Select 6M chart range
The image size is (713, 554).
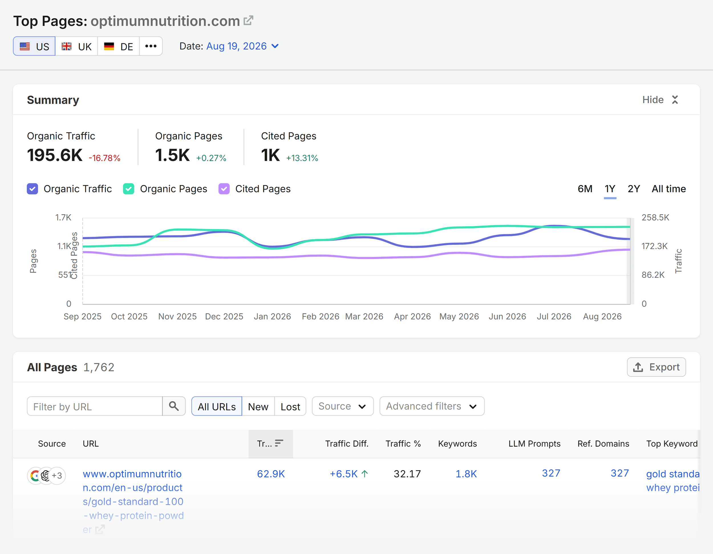coord(585,189)
